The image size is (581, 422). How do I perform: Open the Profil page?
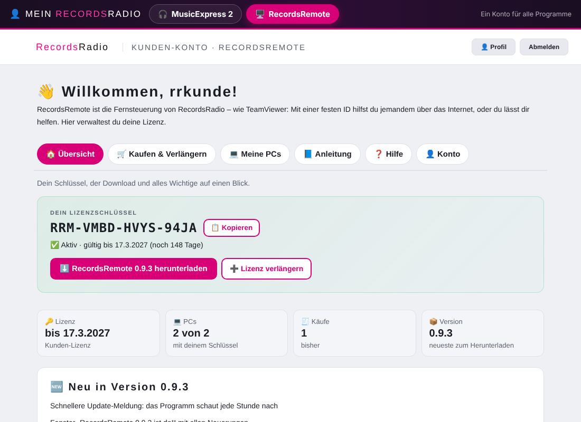click(493, 47)
